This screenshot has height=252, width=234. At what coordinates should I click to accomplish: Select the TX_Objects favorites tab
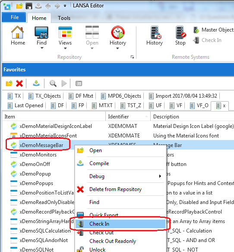[44, 96]
